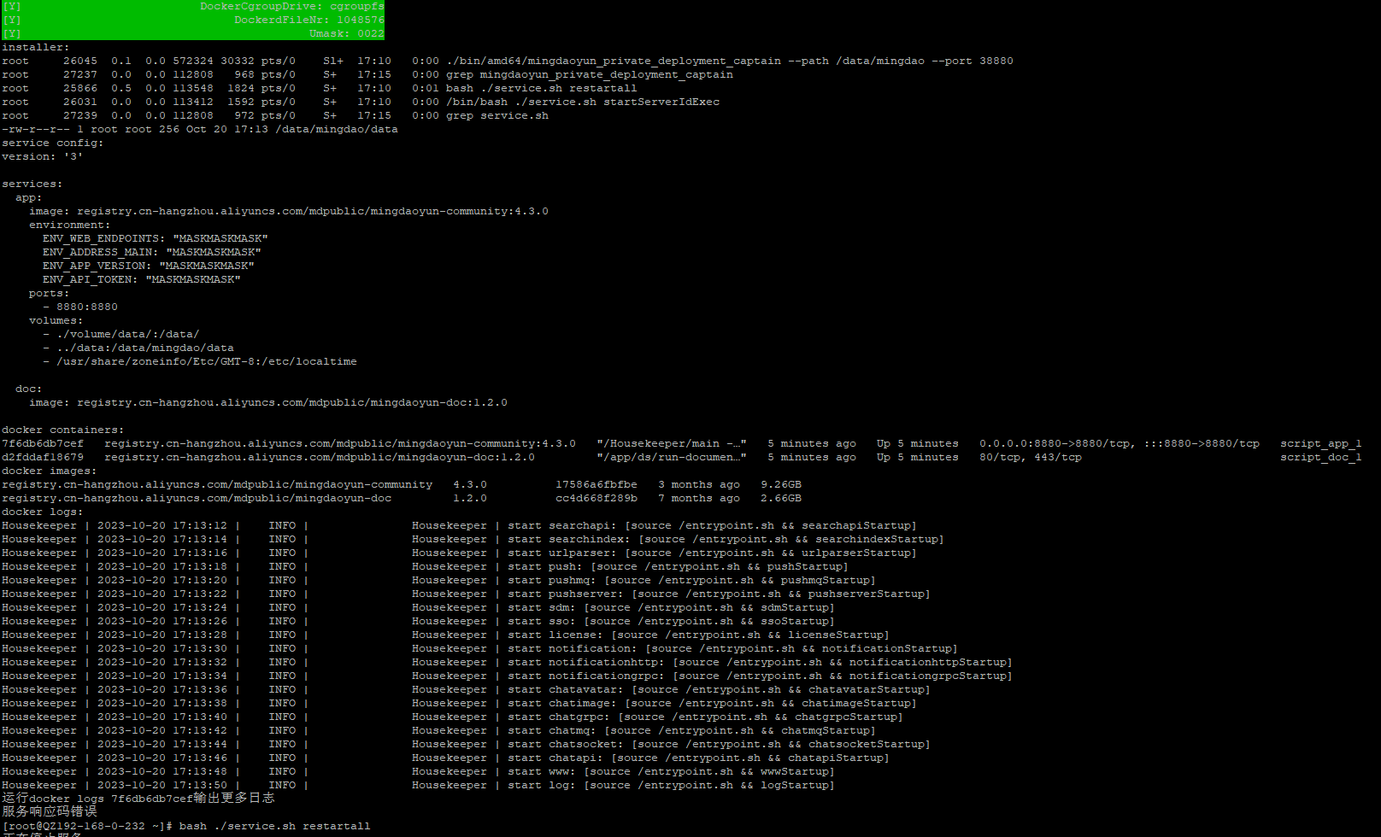Screen dimensions: 1381x837
Task: Select the process row with PID 26045
Action: tap(508, 61)
